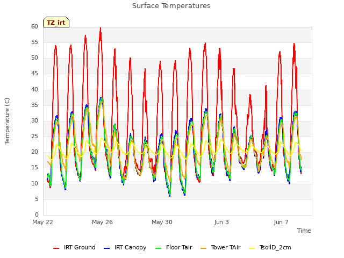Screen dimensions: 344x258
Task: Click the 5 y-axis tick label
Action: pyautogui.click(x=37, y=199)
